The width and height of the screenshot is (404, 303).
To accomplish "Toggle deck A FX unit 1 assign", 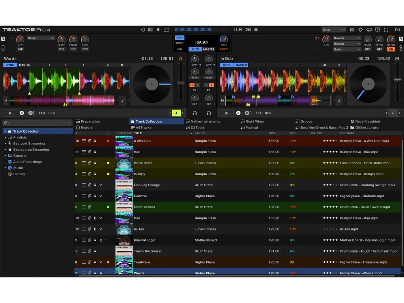I will coord(192,85).
